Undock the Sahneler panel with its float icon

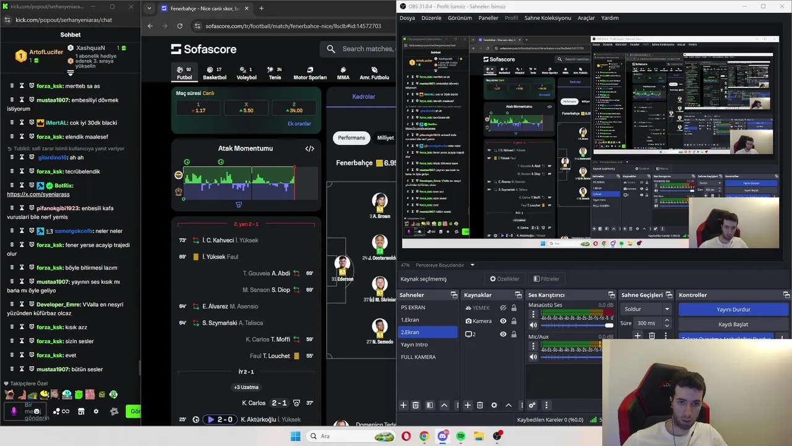coord(454,295)
